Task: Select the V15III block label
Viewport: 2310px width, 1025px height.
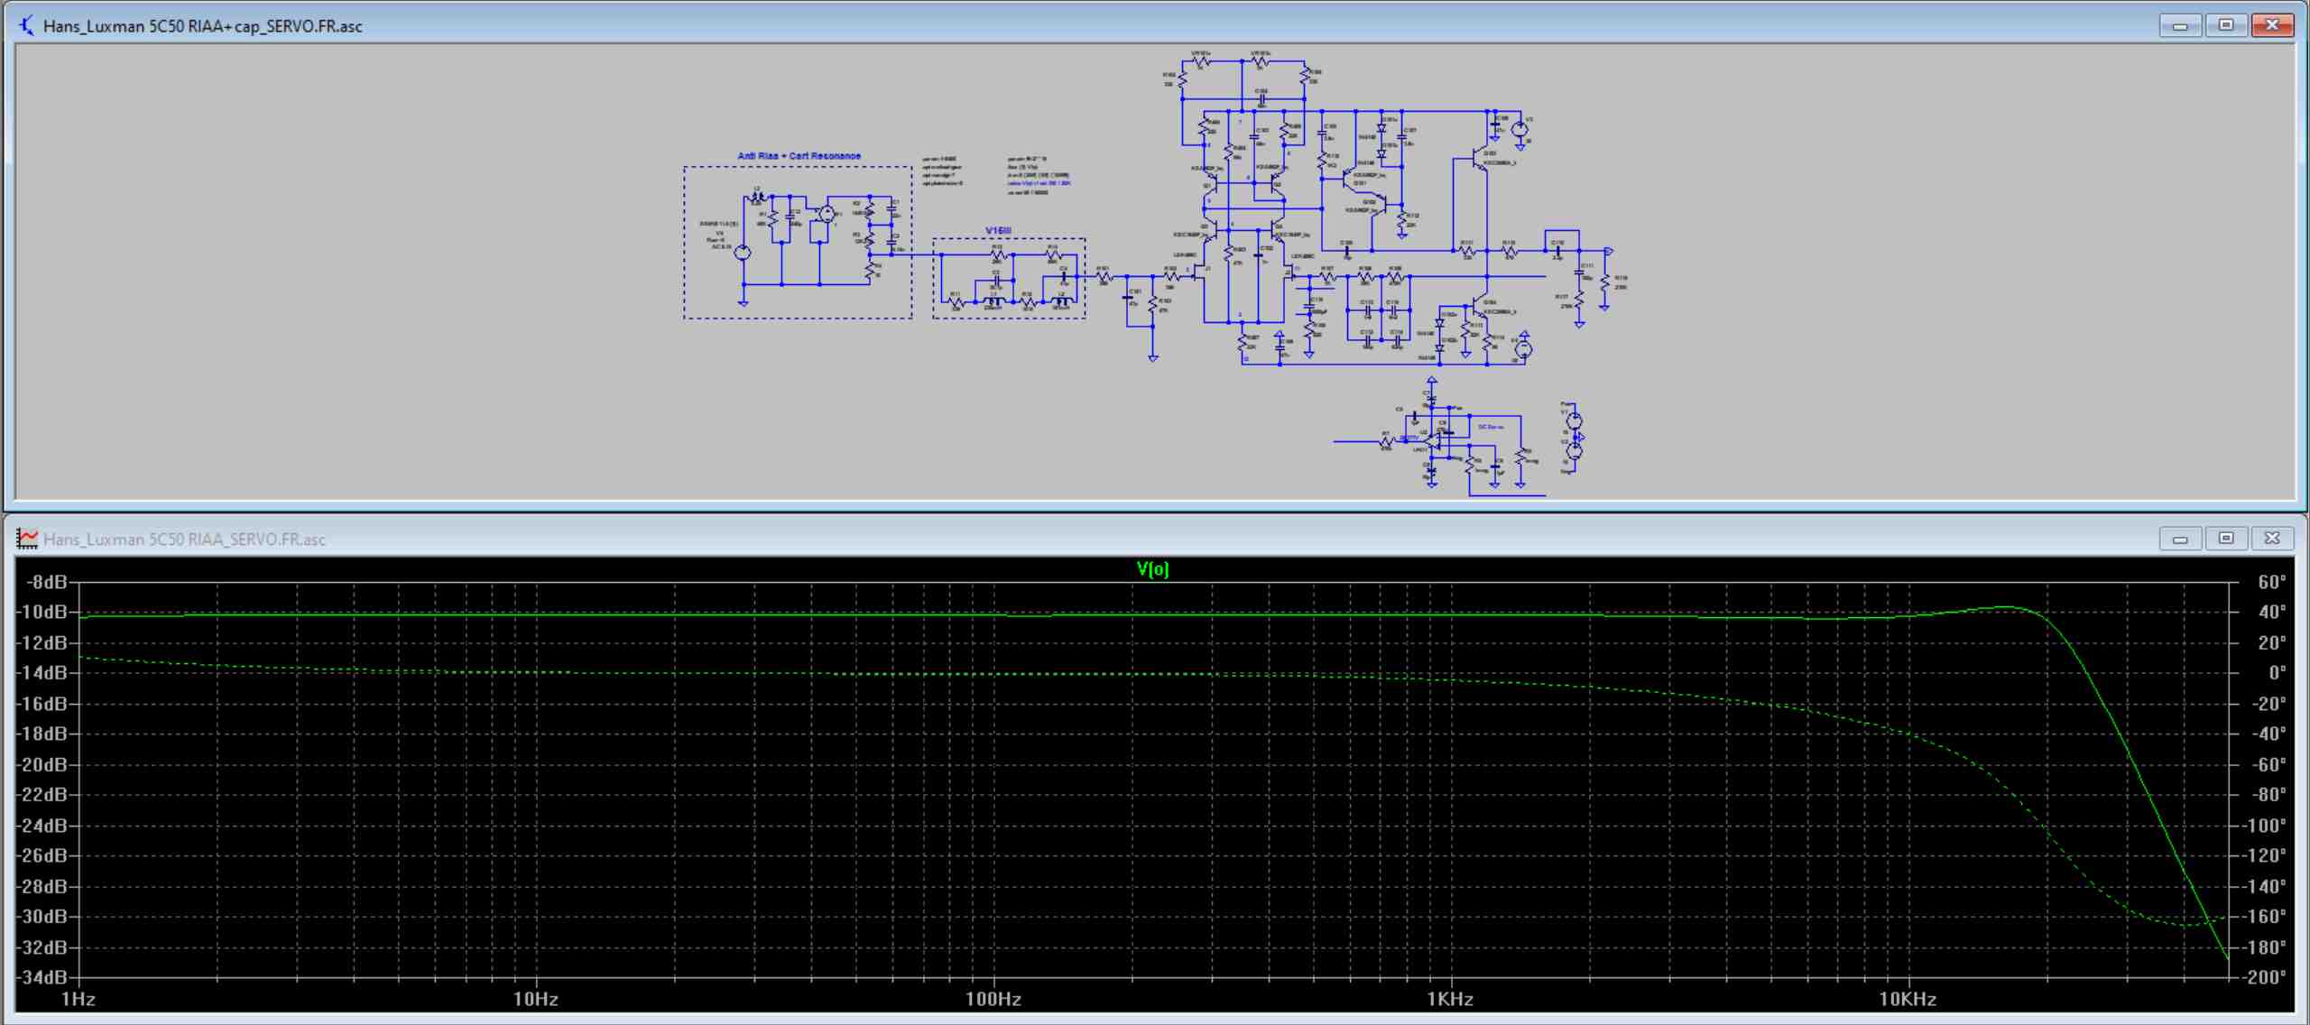Action: click(x=998, y=231)
